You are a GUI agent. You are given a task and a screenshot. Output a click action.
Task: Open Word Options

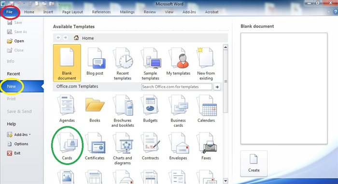coord(18,144)
